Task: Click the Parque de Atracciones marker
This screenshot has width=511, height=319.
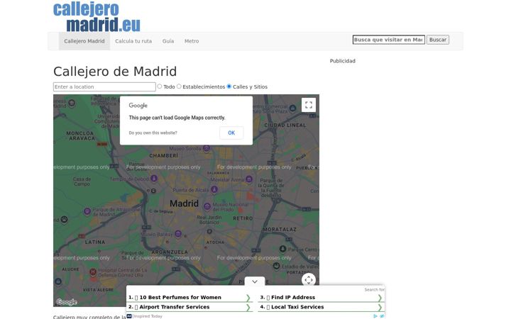Action: pyautogui.click(x=87, y=211)
